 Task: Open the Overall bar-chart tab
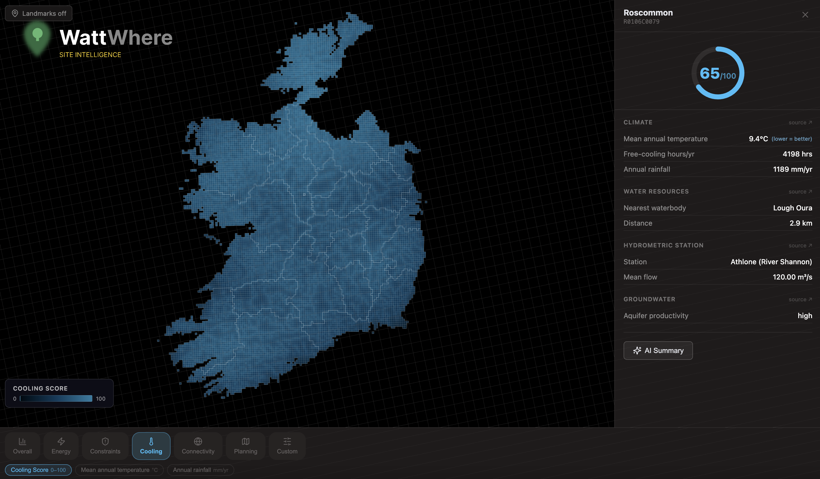pyautogui.click(x=23, y=446)
